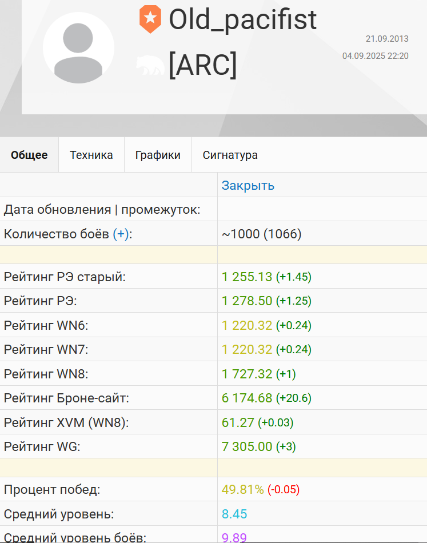Click the Средний уровень value 8.45
Screen dimensions: 427x543
click(x=234, y=514)
